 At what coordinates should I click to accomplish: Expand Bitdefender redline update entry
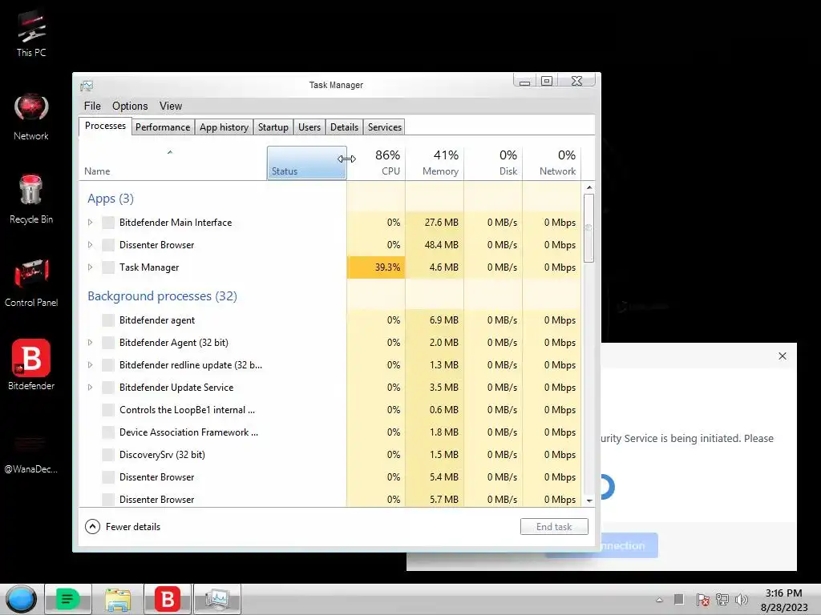[x=90, y=365]
